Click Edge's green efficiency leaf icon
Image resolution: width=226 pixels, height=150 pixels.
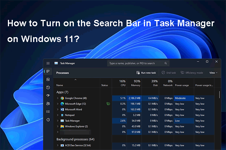[x=108, y=104]
